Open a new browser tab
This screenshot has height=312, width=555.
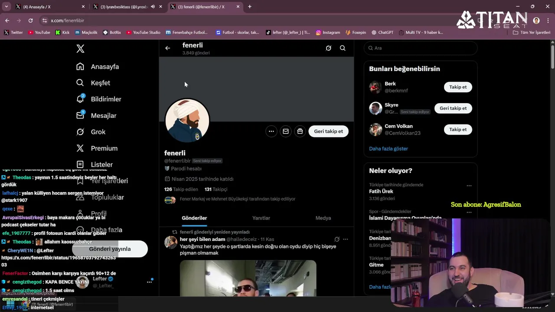(250, 6)
